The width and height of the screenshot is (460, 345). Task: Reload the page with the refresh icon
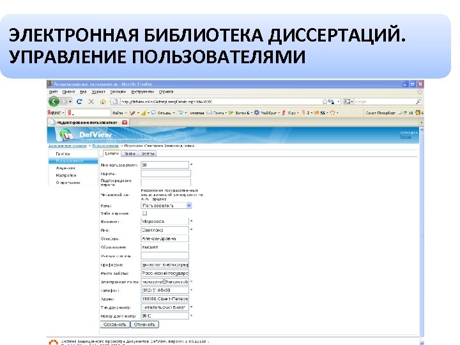[79, 102]
